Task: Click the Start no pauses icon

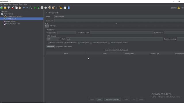Action: point(38,8)
